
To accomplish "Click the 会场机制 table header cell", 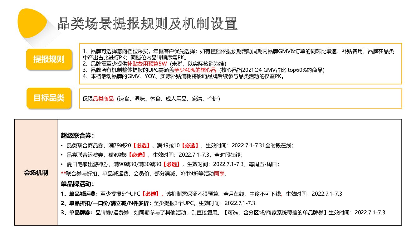I will [x=36, y=172].
